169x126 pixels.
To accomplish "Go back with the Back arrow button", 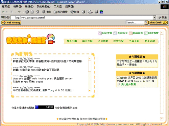I will tap(7, 12).
